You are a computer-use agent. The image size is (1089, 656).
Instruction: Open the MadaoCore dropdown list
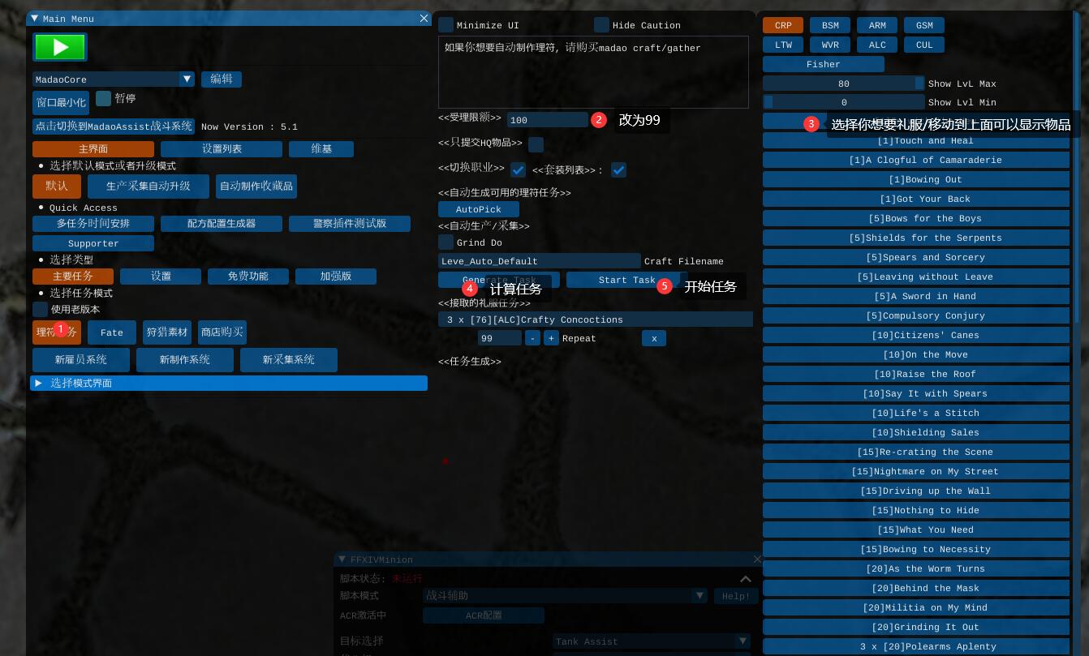tap(187, 79)
